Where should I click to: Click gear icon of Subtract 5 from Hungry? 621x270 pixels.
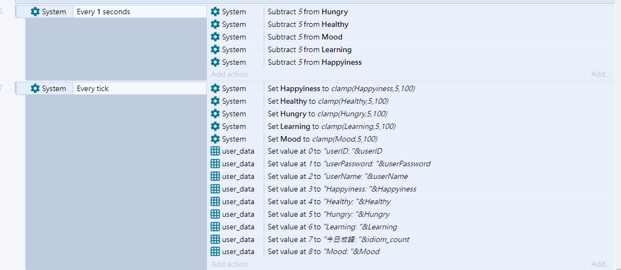215,12
